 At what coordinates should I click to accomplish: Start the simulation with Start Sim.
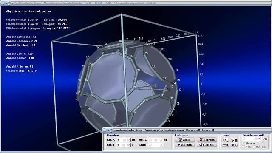tap(185, 144)
